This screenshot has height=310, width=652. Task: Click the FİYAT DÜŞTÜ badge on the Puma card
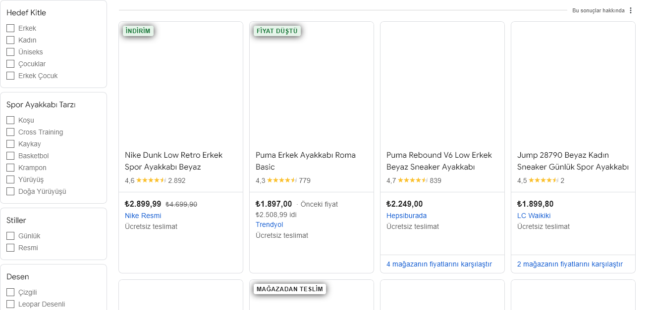(277, 31)
